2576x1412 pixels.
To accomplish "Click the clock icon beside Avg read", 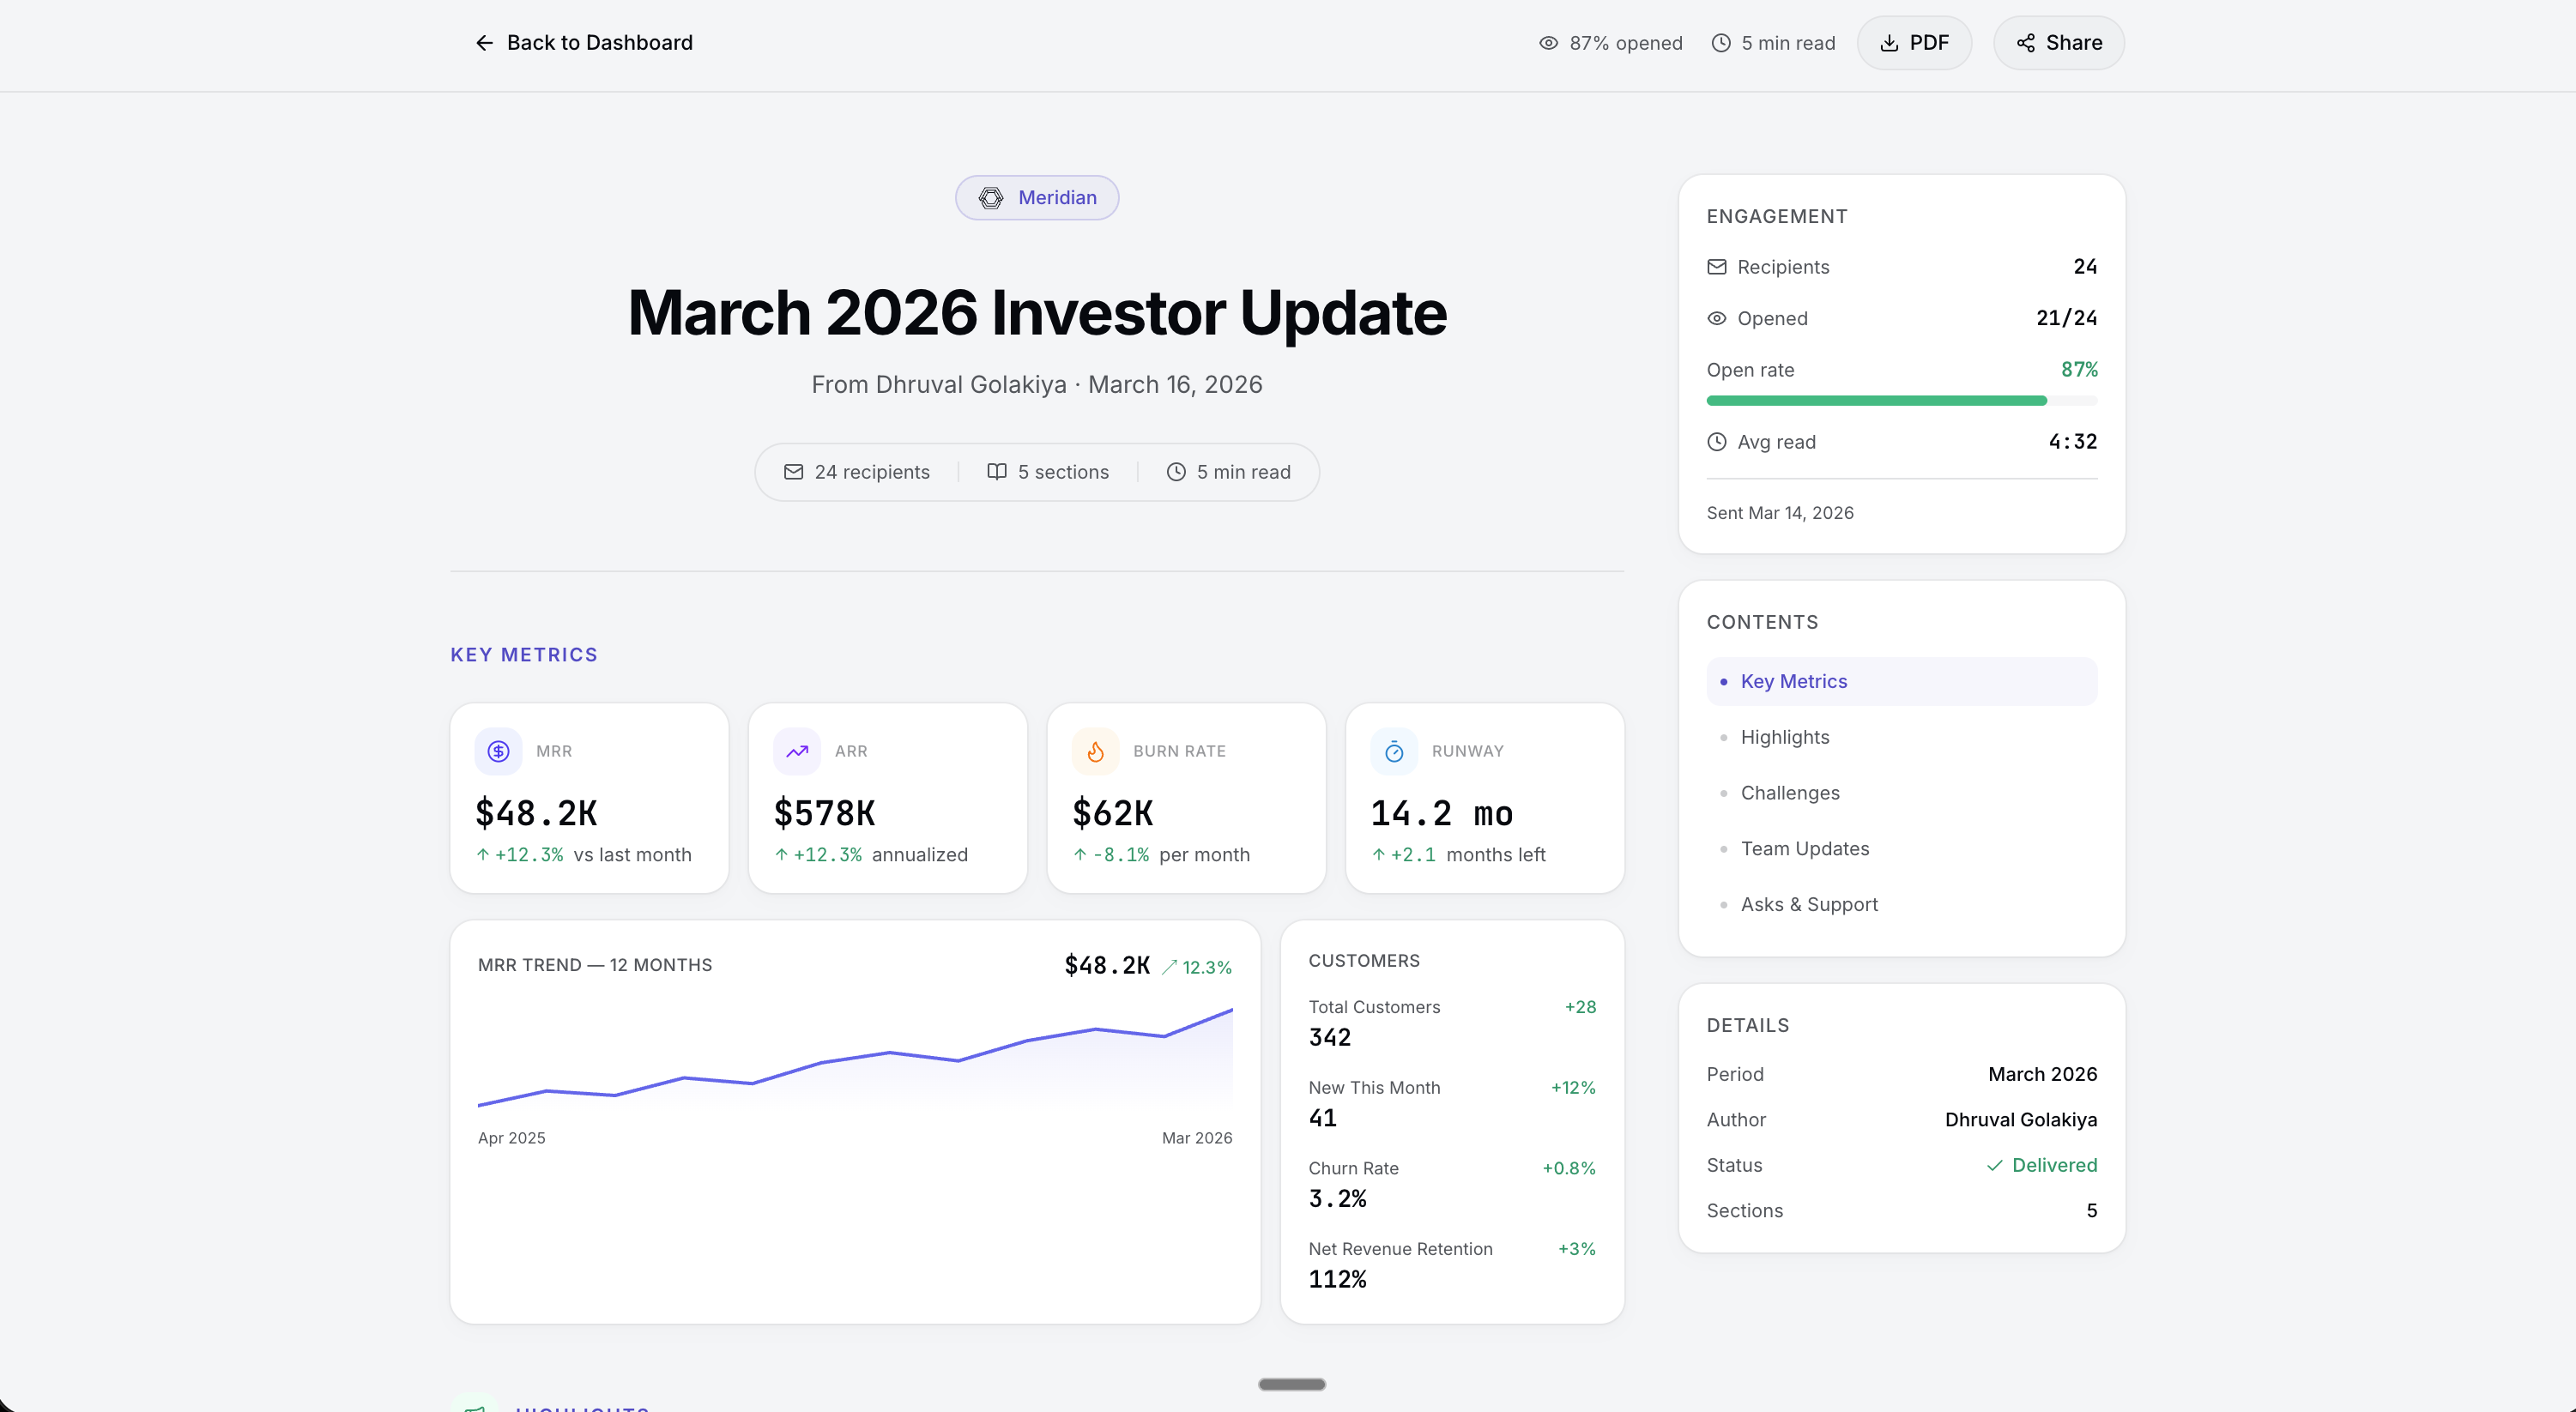I will (x=1717, y=442).
